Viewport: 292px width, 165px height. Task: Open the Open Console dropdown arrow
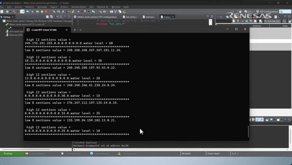(x=281, y=119)
